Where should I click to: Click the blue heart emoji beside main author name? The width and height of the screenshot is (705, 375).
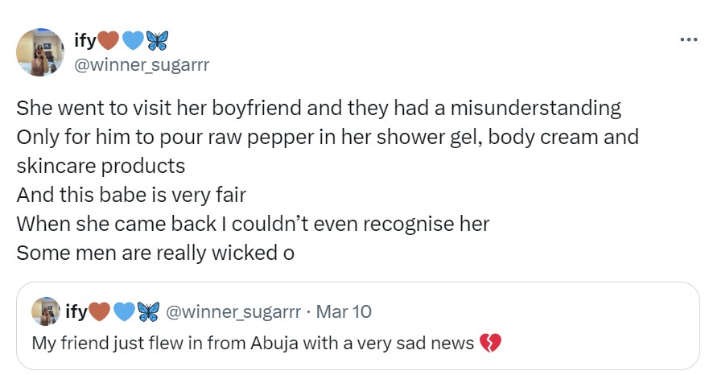pos(132,39)
